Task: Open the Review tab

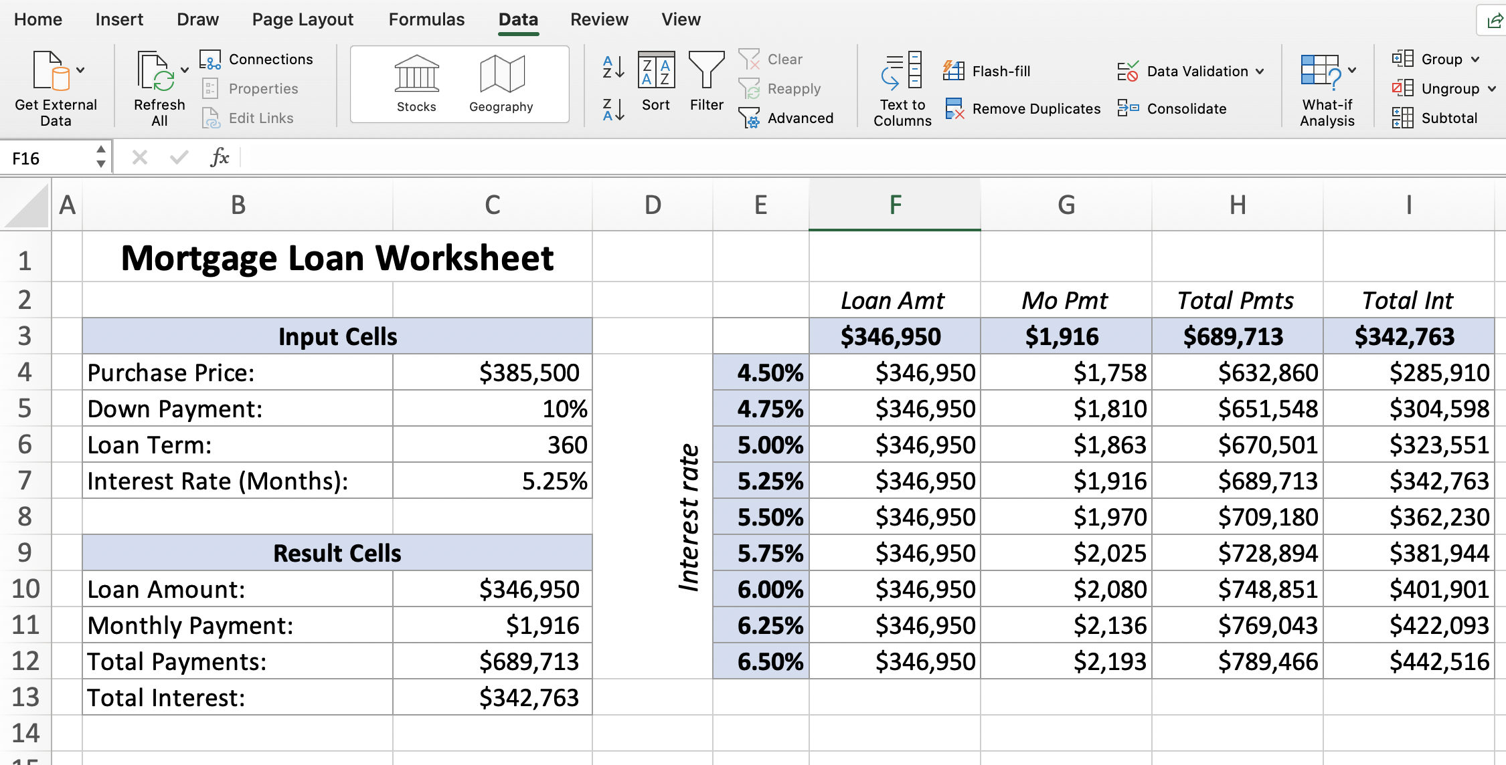Action: (599, 19)
